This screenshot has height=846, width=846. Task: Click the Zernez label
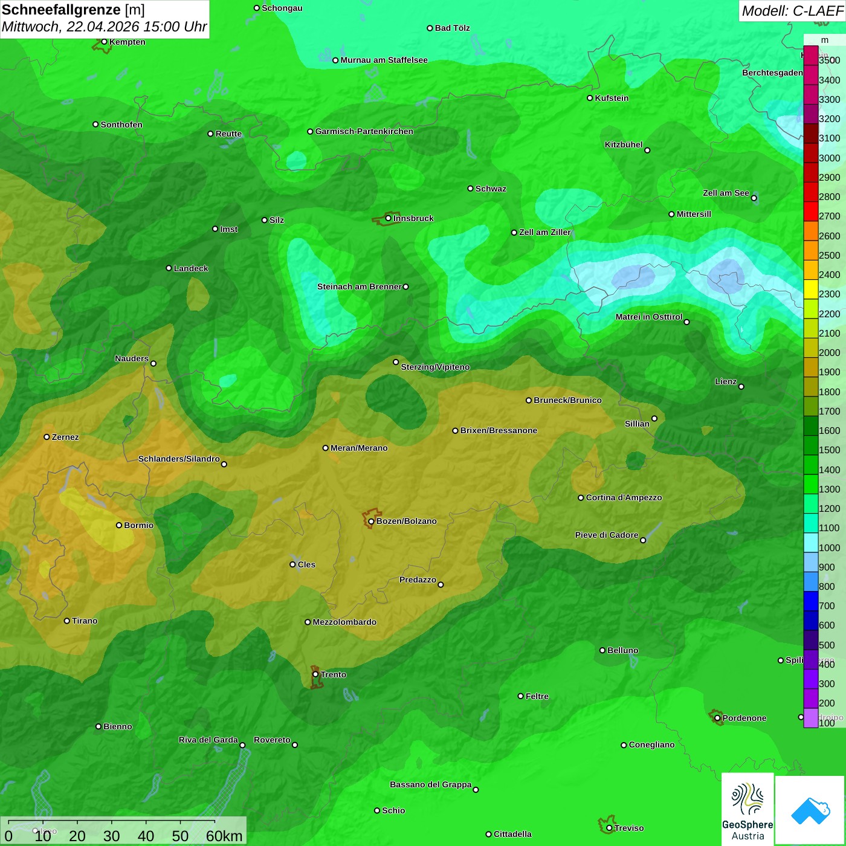(x=65, y=437)
